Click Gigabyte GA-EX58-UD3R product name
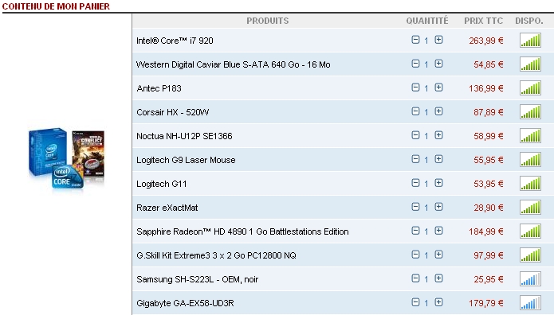 [x=185, y=303]
